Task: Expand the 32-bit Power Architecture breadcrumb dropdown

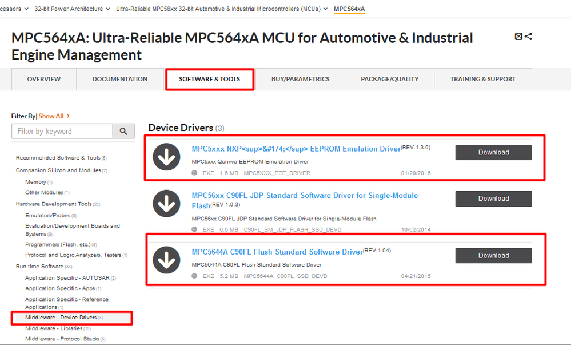Action: click(x=108, y=9)
